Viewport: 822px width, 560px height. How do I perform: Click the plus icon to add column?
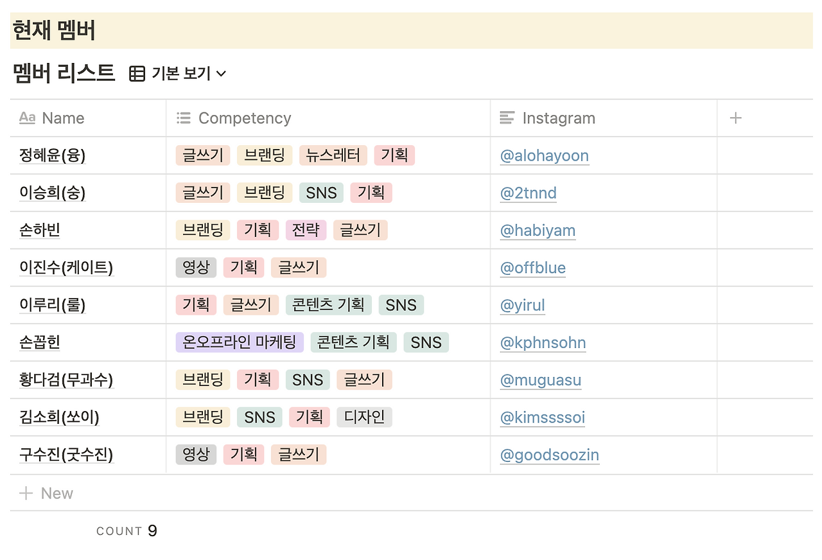click(736, 118)
